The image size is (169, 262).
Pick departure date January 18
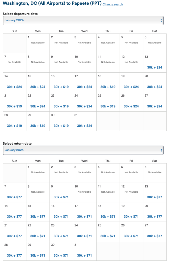pos(108,87)
